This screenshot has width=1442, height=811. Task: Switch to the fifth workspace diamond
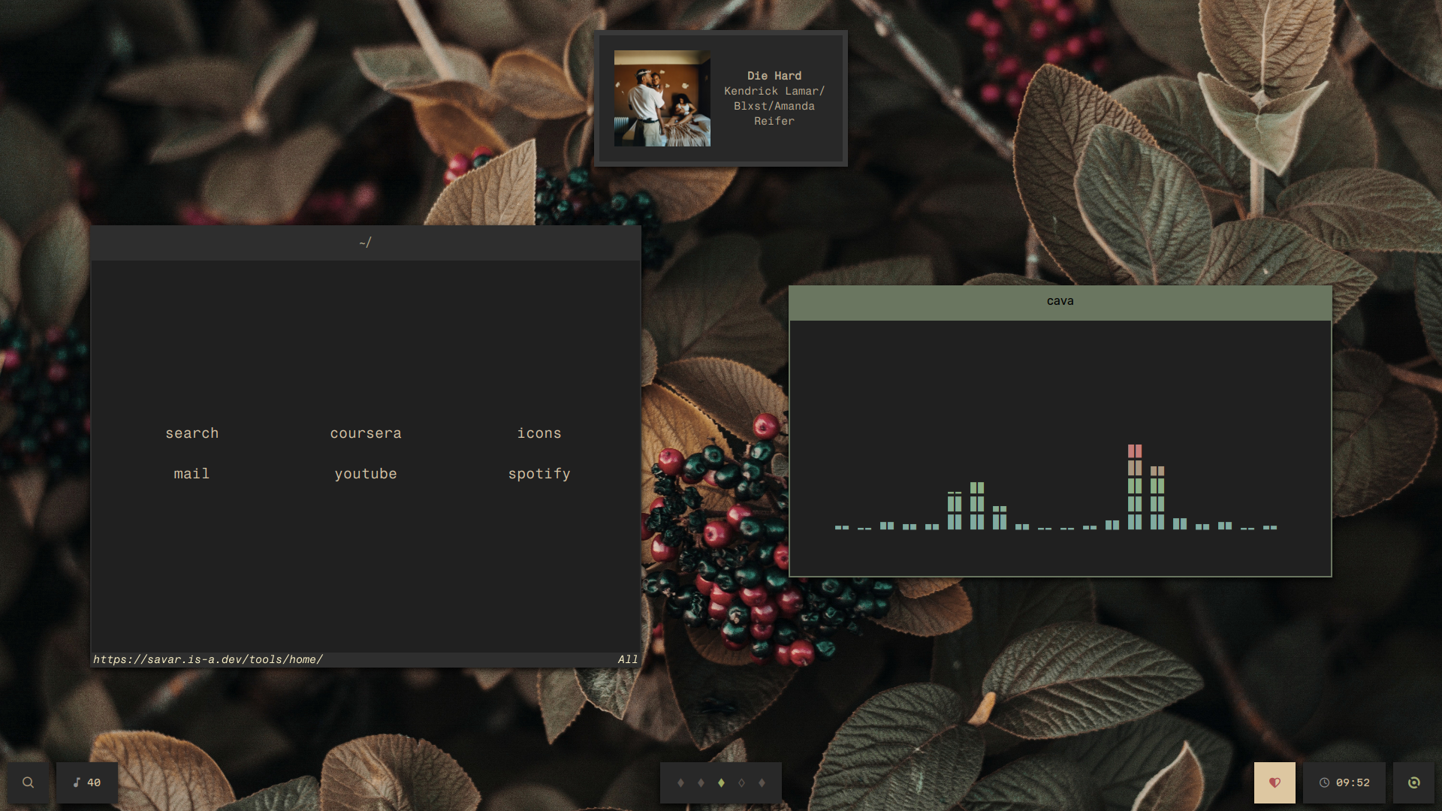tap(762, 782)
